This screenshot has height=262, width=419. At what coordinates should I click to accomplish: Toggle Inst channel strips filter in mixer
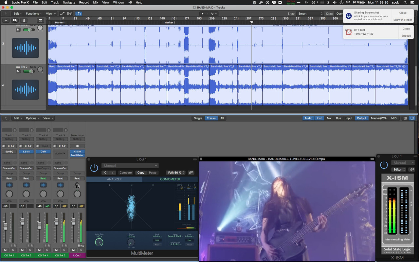(319, 118)
